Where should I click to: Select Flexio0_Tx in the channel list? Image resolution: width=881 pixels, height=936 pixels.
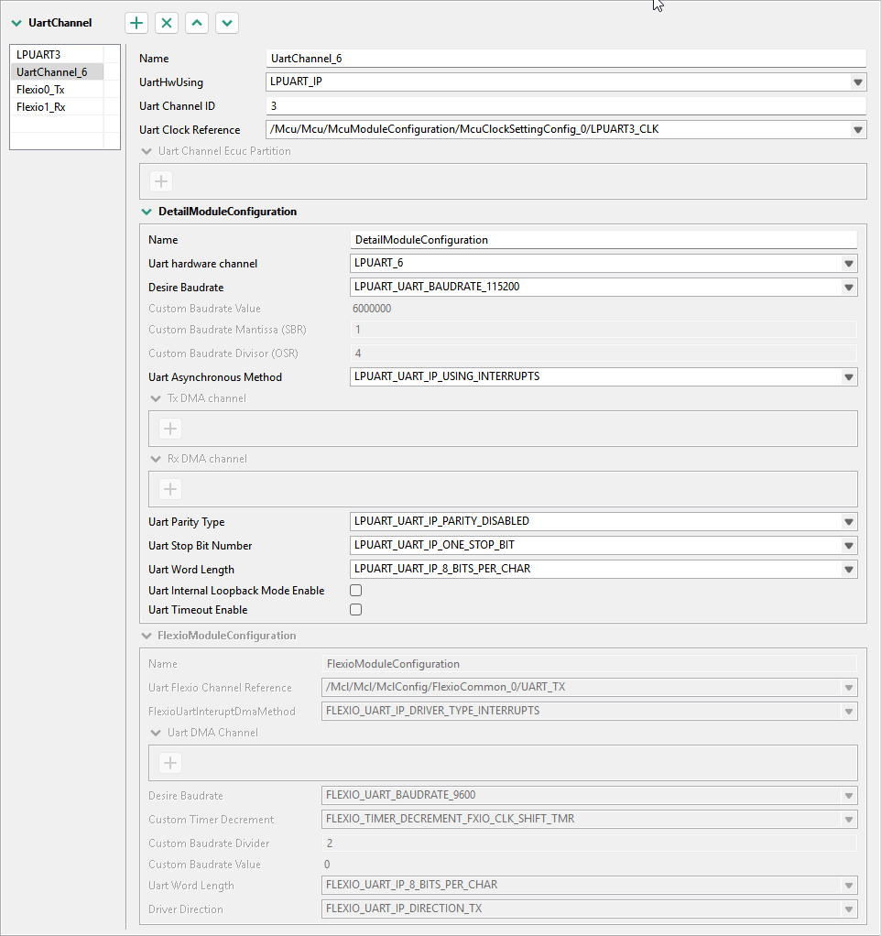tap(40, 90)
